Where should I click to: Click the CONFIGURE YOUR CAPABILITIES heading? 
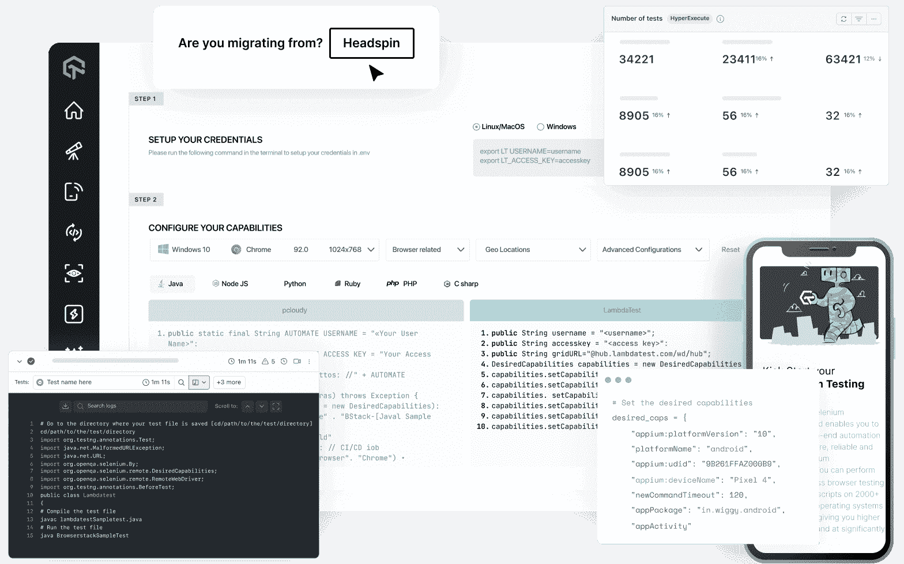(215, 228)
